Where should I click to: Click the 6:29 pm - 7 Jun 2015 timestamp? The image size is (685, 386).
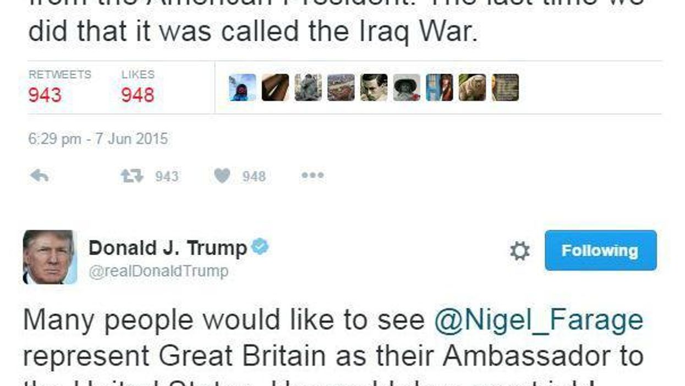pyautogui.click(x=98, y=138)
